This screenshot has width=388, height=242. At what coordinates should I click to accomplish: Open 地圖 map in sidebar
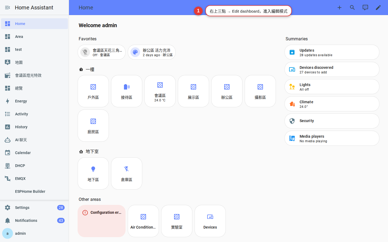(34, 62)
